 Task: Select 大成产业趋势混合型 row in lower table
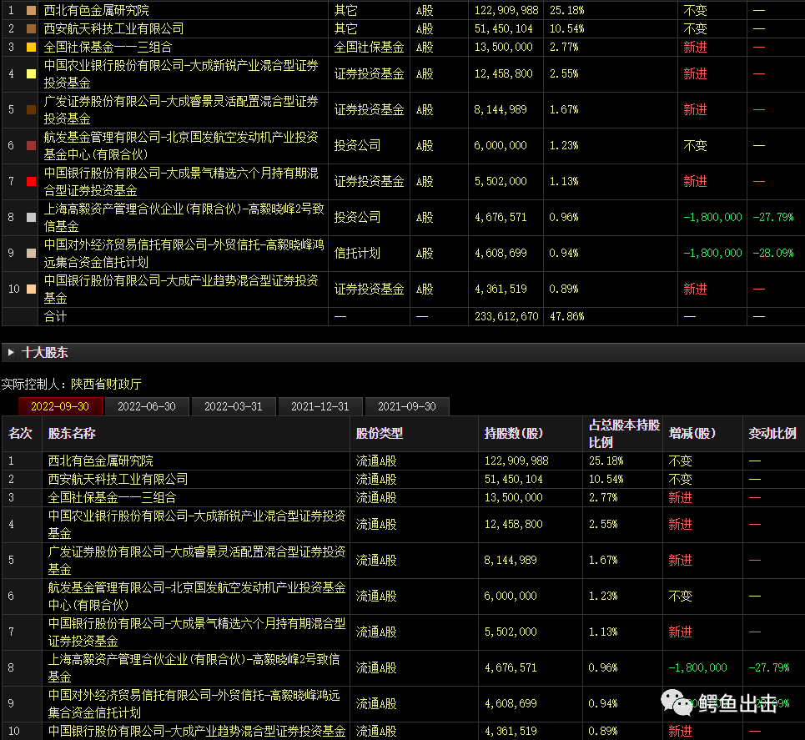[197, 731]
